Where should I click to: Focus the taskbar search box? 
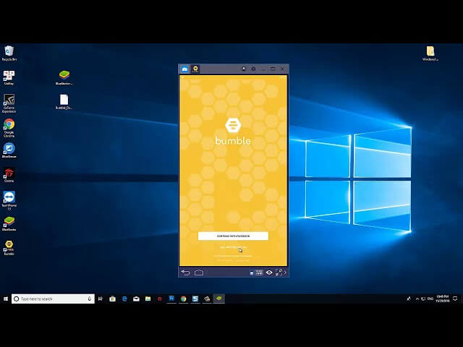(x=53, y=299)
